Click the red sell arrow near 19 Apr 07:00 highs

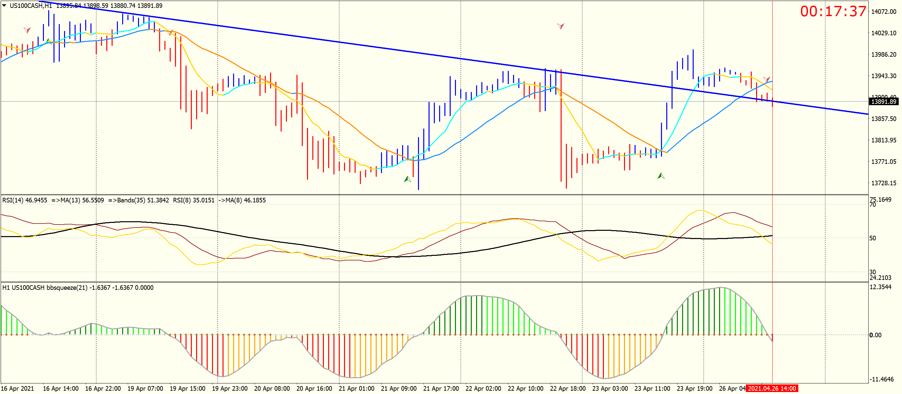(x=170, y=33)
